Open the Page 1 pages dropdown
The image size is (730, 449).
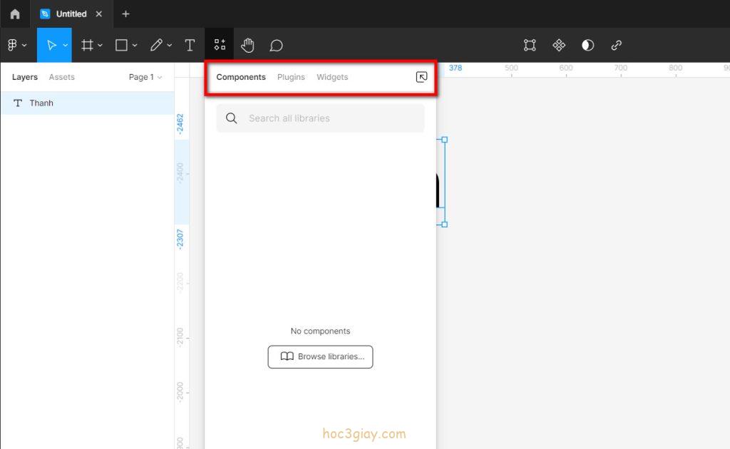coord(145,77)
